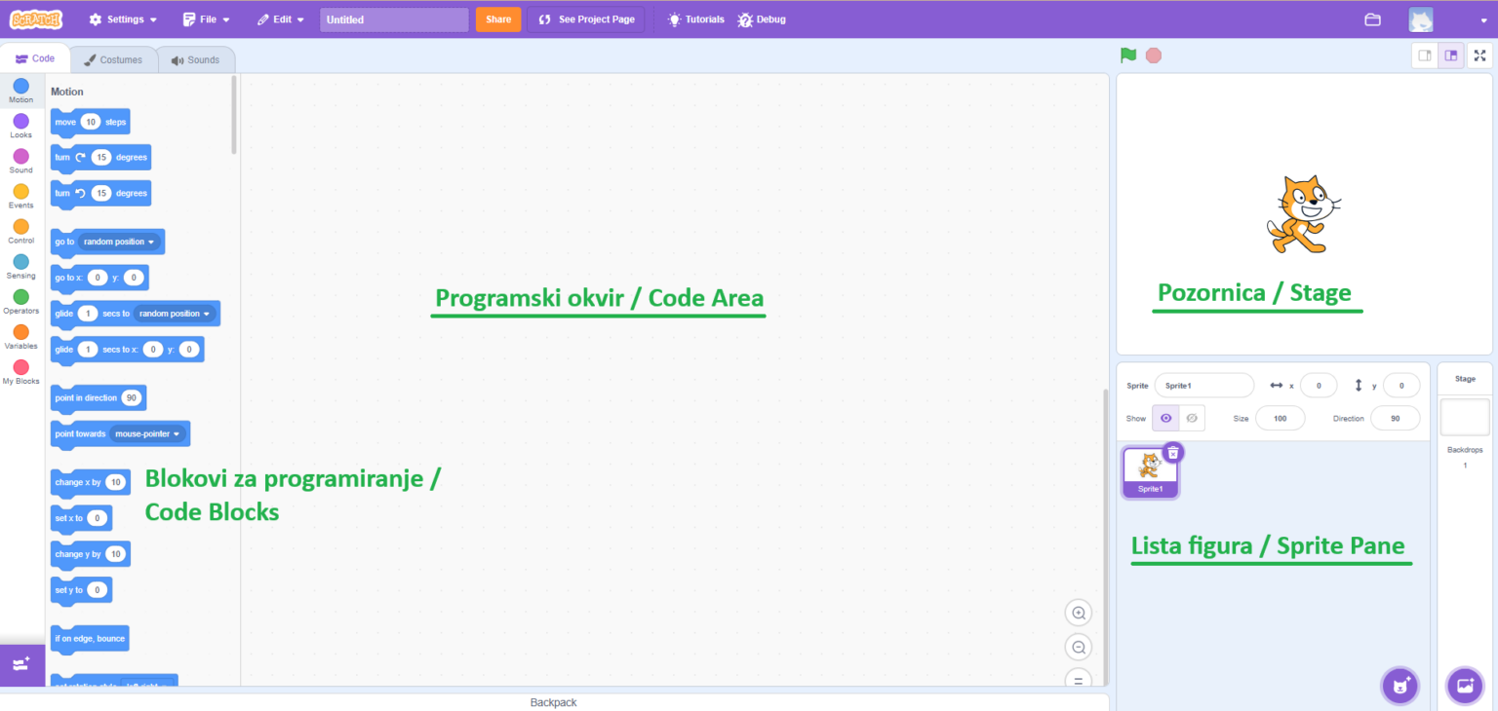Image resolution: width=1498 pixels, height=711 pixels.
Task: Open the Choose a Backdrop button
Action: click(x=1464, y=685)
